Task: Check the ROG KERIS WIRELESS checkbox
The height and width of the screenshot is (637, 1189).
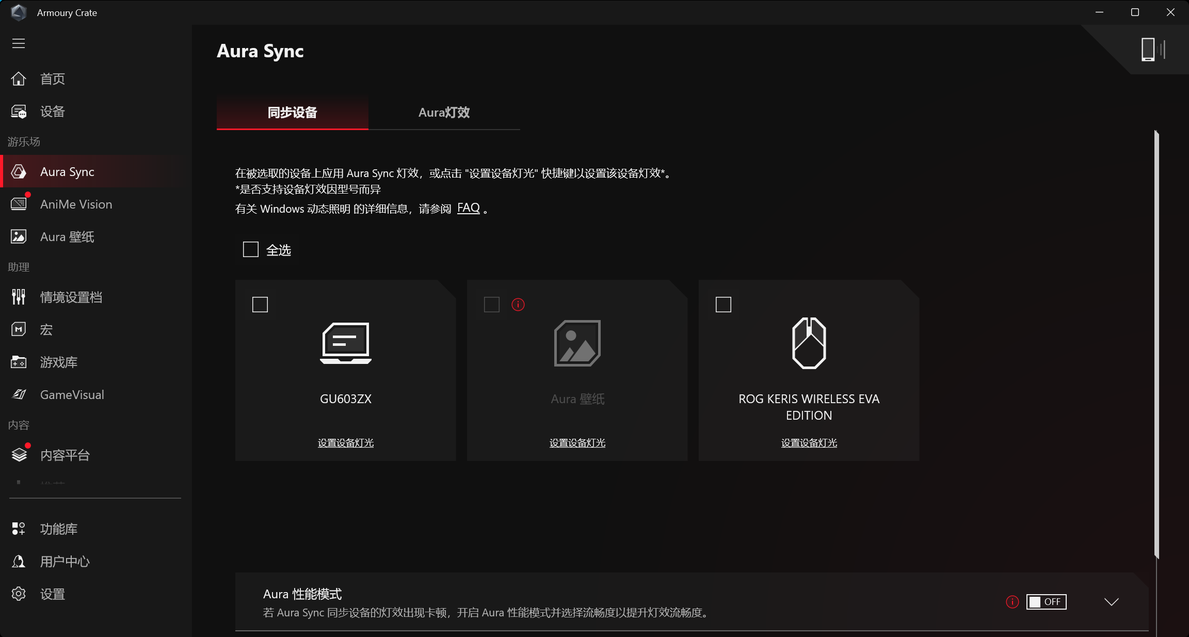Action: pyautogui.click(x=724, y=305)
